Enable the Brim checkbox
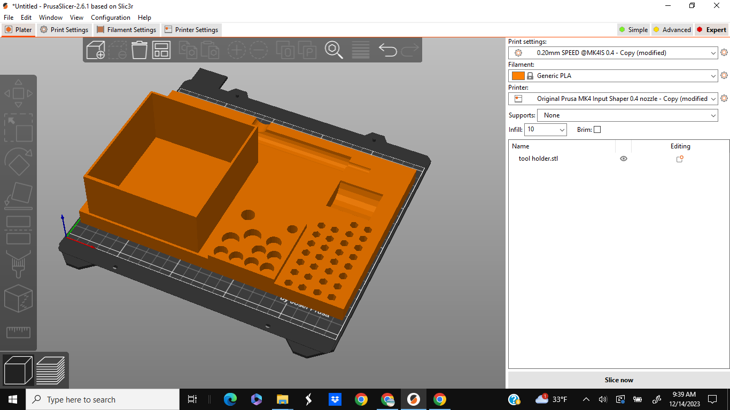This screenshot has height=410, width=730. pyautogui.click(x=597, y=130)
